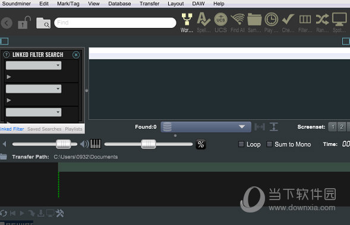Screen dimensions: 350x225
Task: Expand the second filter disclosure triangle
Action: (x=9, y=100)
